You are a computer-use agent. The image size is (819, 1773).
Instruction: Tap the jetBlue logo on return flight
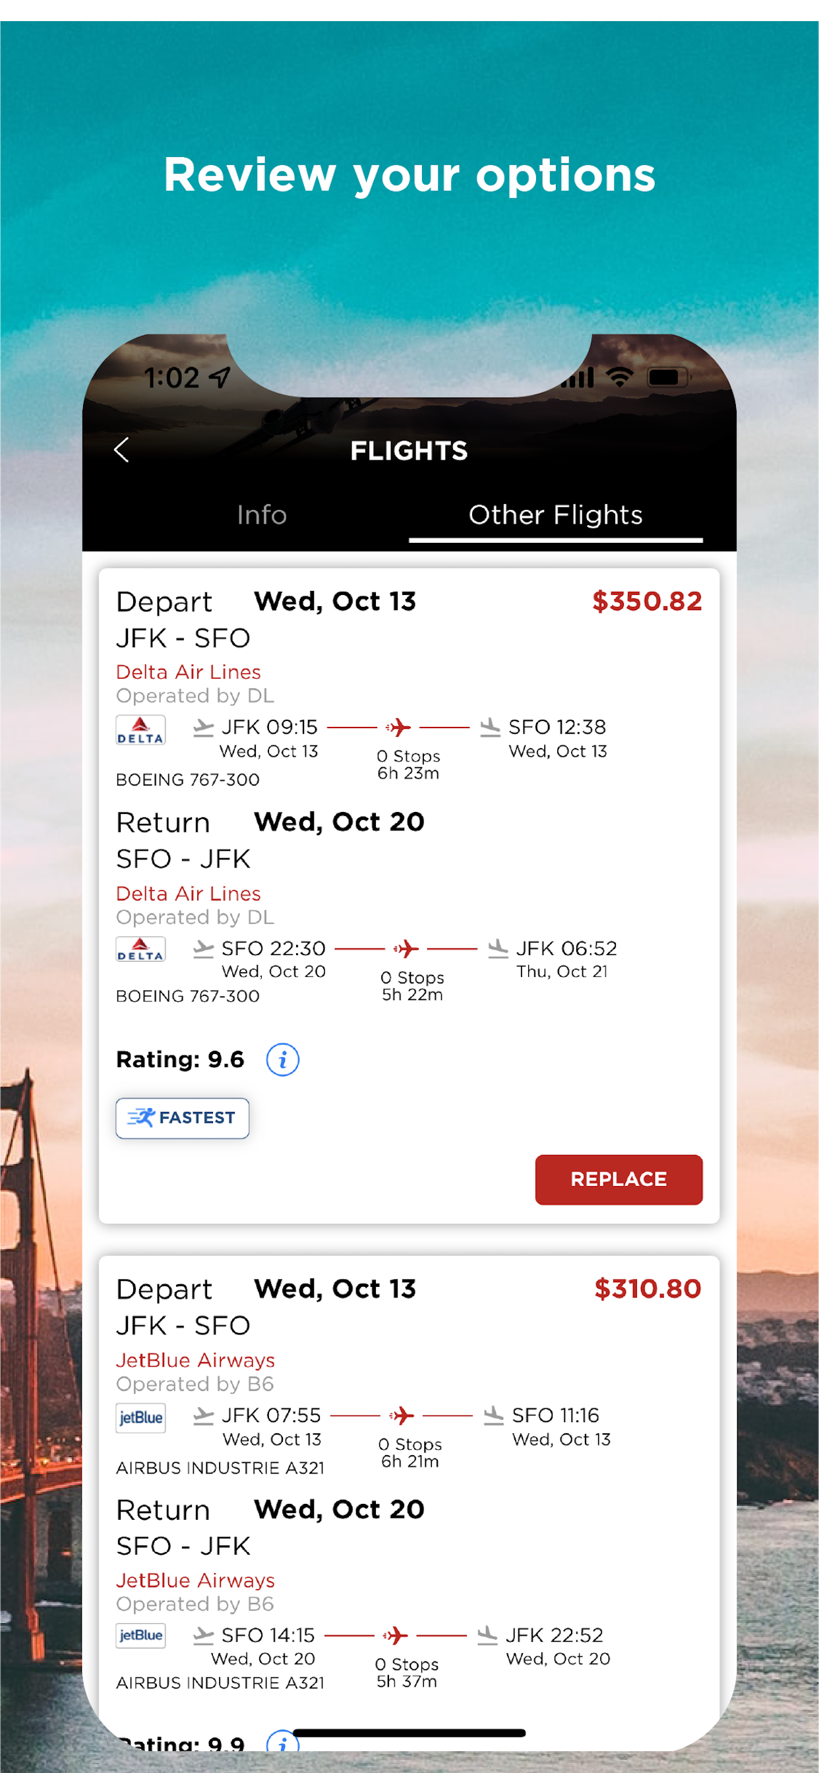point(140,1635)
